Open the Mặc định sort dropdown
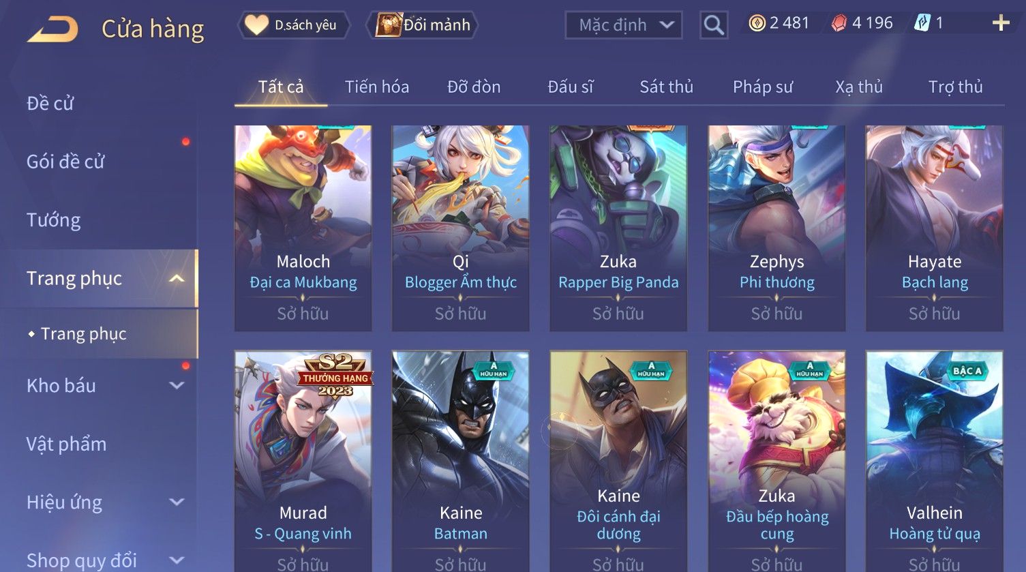The width and height of the screenshot is (1026, 572). click(624, 25)
